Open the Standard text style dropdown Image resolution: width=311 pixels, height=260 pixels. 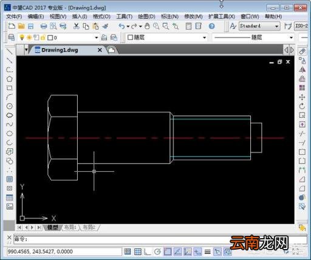pyautogui.click(x=259, y=26)
